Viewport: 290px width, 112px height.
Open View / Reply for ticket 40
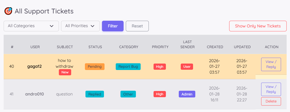pos(271,64)
